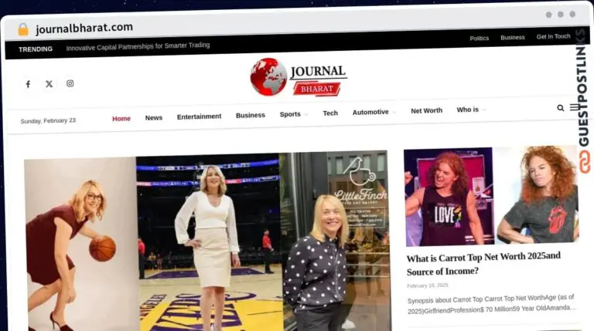Click the padlock icon in address bar
The width and height of the screenshot is (594, 331).
click(x=22, y=29)
